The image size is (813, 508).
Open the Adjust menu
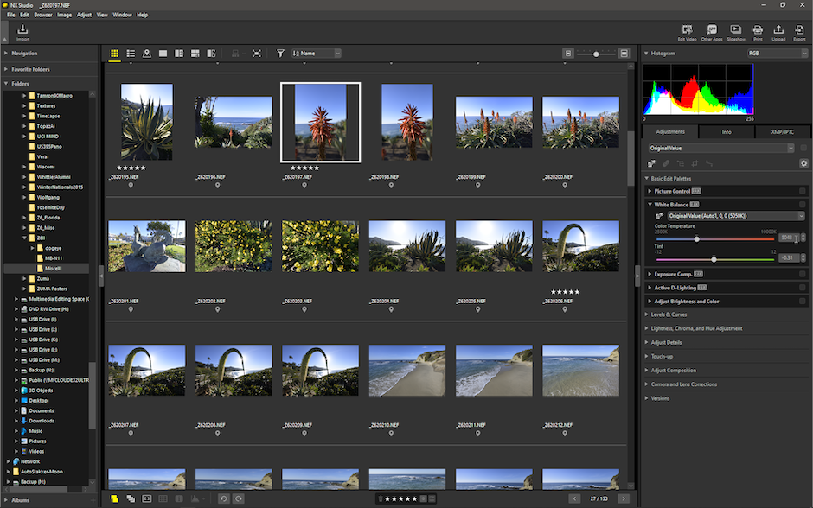(x=84, y=15)
